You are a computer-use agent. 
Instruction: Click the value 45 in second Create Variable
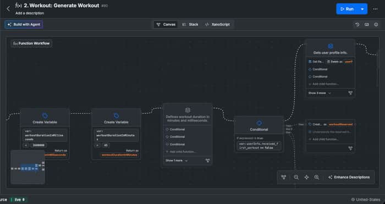106,145
